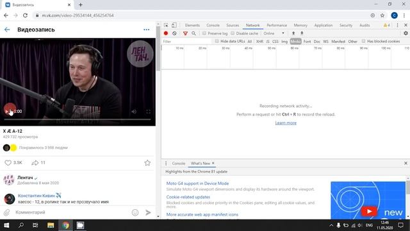Image resolution: width=410 pixels, height=231 pixels.
Task: Play the What's New YouTube thumbnail
Action: click(x=369, y=211)
